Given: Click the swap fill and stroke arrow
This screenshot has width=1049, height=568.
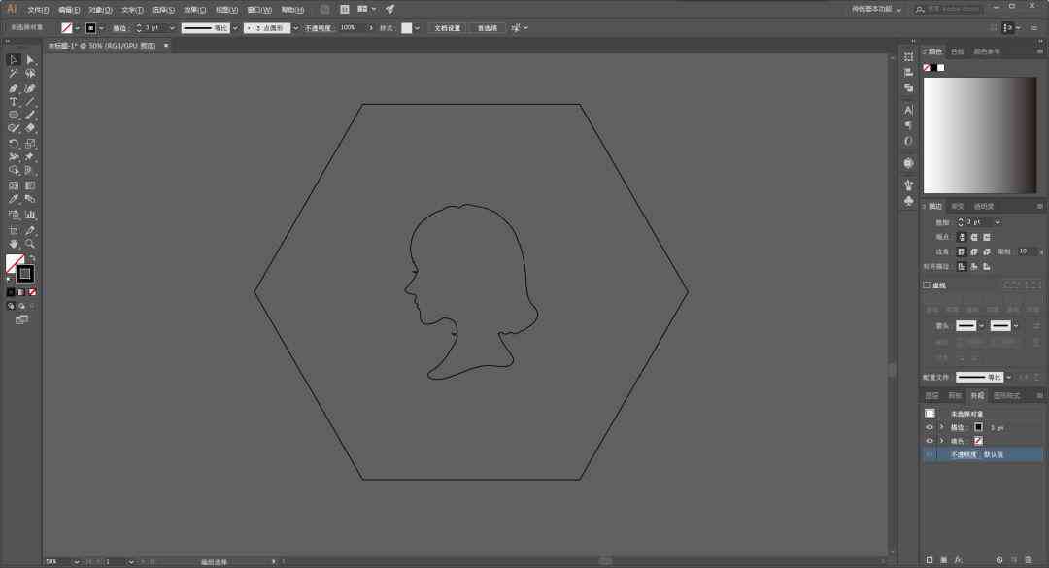Looking at the screenshot, I should tap(31, 257).
